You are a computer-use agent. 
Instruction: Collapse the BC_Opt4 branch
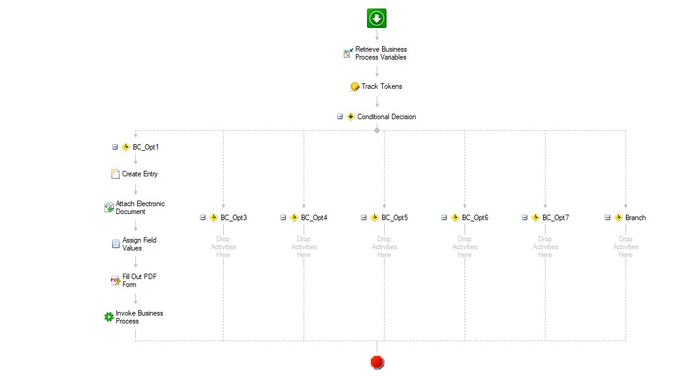click(283, 218)
